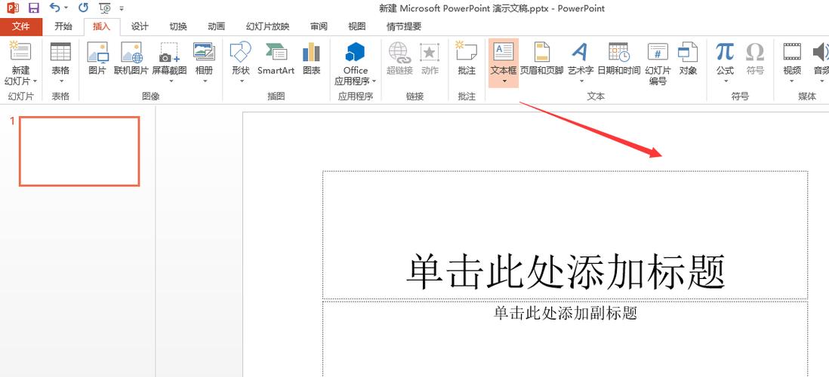
Task: Open the 文件 menu
Action: (21, 26)
